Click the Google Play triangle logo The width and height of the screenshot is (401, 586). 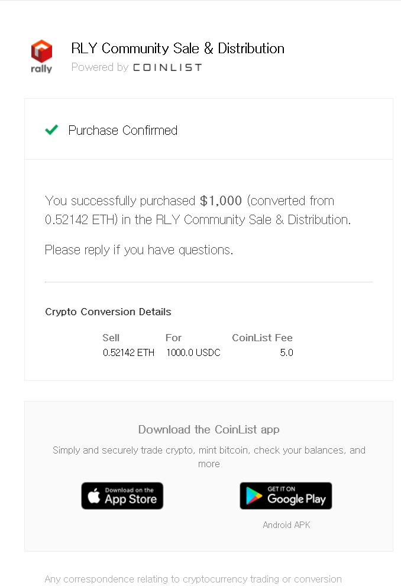254,496
